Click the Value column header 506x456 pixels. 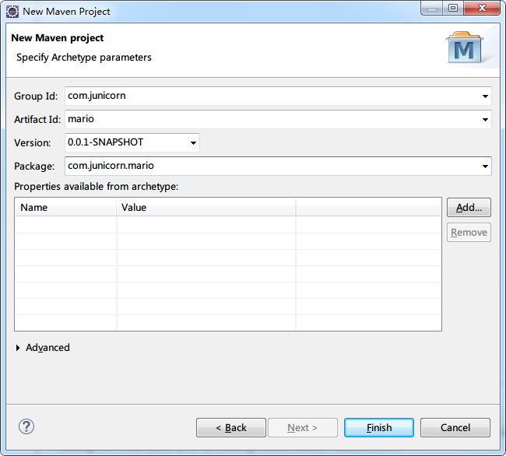tap(206, 207)
